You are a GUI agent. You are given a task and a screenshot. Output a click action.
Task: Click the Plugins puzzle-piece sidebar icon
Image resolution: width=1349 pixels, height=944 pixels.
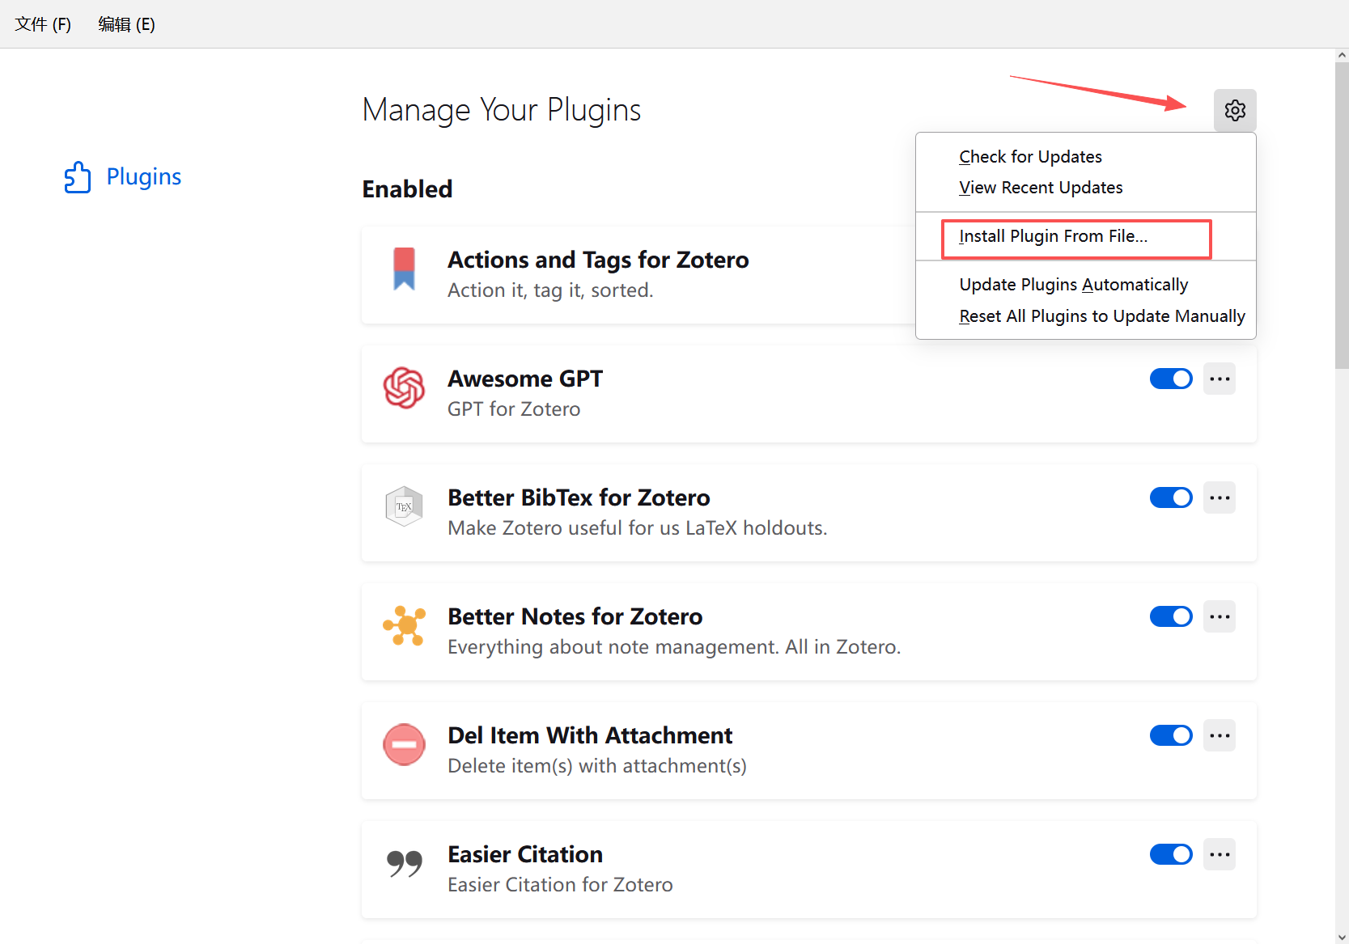point(78,177)
